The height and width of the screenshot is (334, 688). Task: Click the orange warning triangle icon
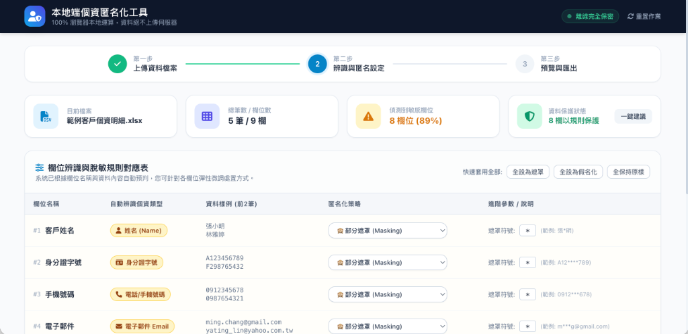click(368, 116)
